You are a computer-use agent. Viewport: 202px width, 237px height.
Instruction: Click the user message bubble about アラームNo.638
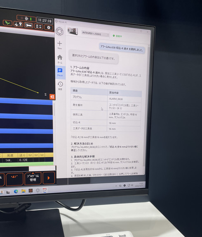point(122,48)
